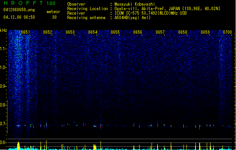Click the 0.6 kHz axis label

pyautogui.click(x=3, y=142)
